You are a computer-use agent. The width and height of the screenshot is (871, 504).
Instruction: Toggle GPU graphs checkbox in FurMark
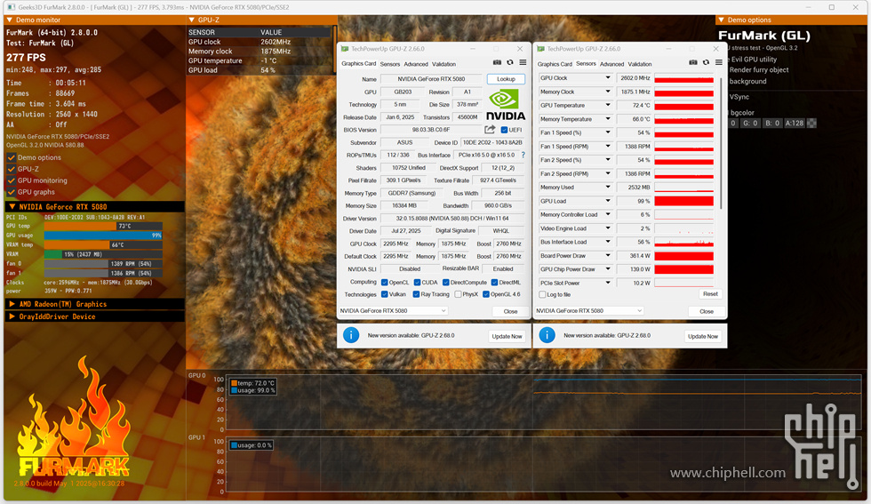(x=12, y=192)
